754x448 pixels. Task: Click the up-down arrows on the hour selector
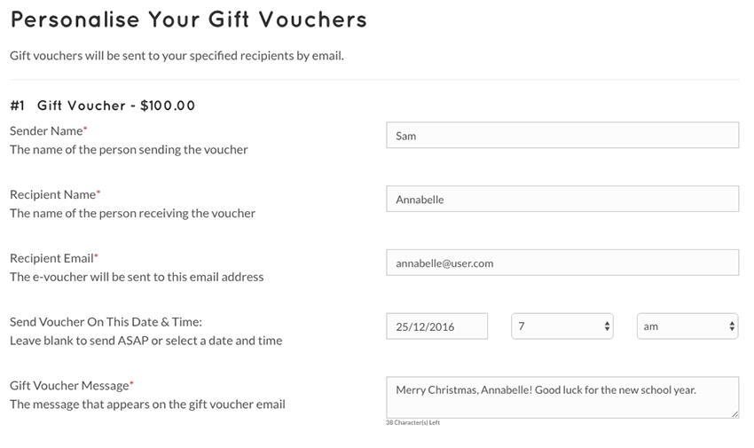[x=607, y=326]
